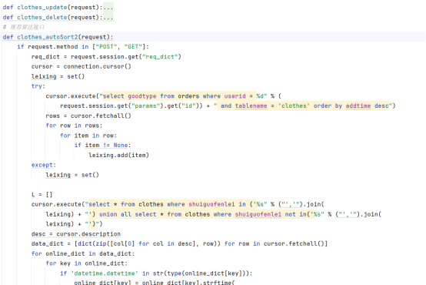The image size is (426, 285).
Task: Click the "POST" string literal
Action: tap(106, 47)
